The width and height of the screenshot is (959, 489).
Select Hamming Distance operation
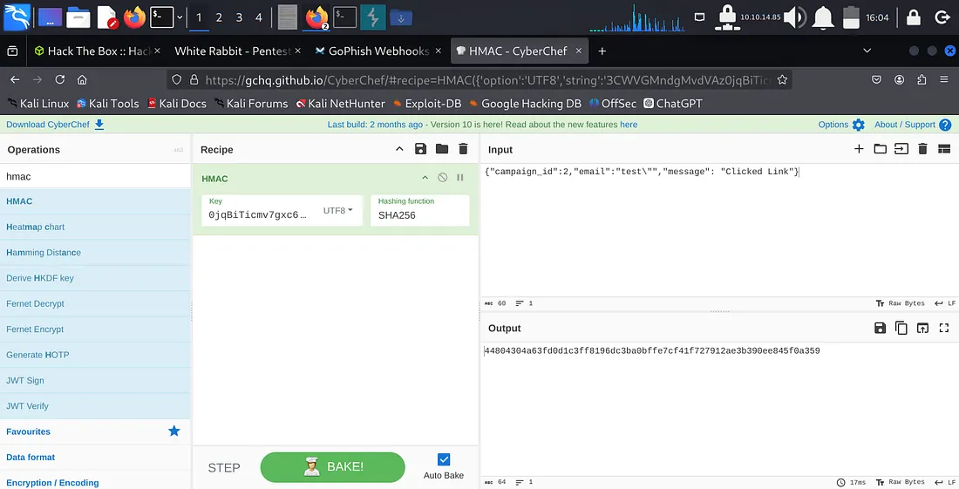point(95,253)
